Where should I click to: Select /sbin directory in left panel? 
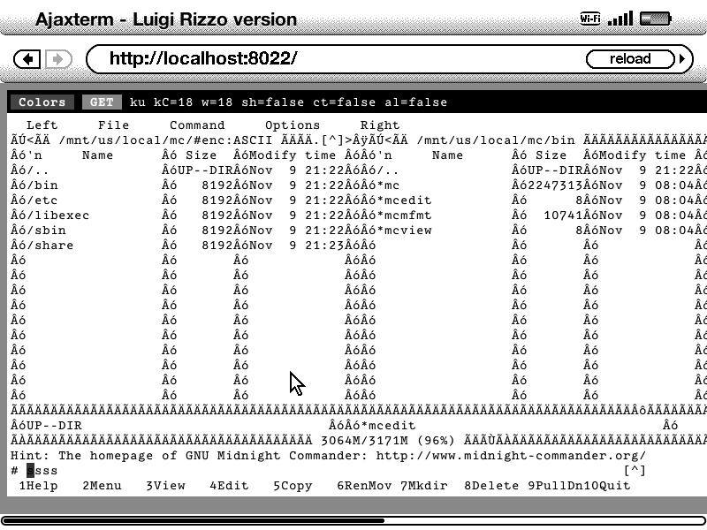click(46, 231)
